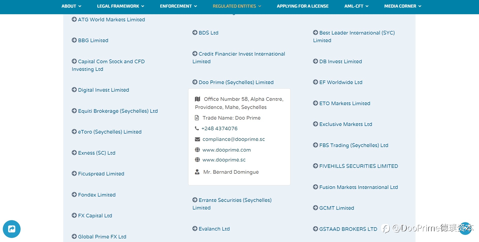This screenshot has height=242, width=479.
Task: Click the arrow icon beside Fusion Markets International
Action: point(315,187)
